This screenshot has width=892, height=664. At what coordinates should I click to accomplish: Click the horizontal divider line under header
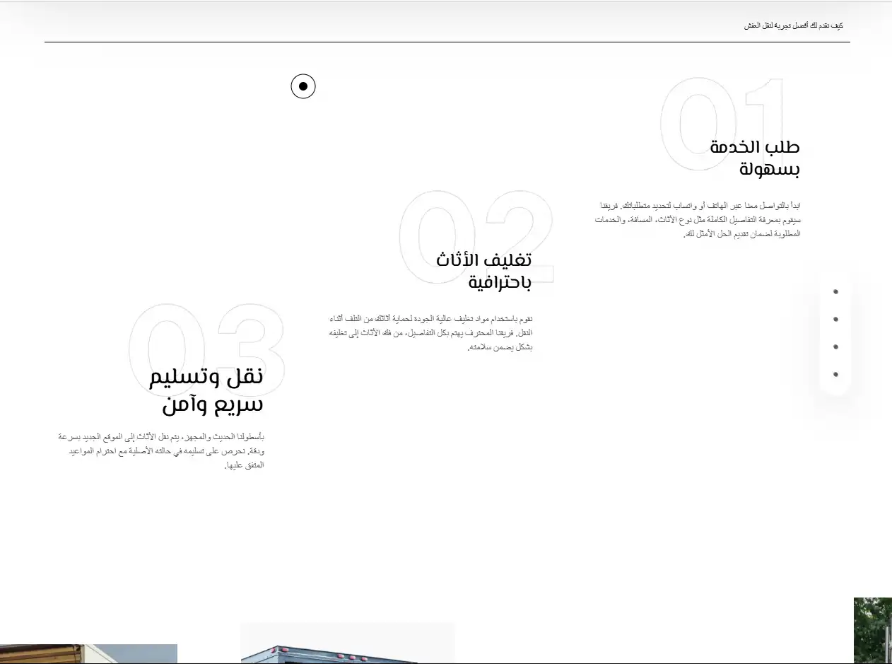[447, 42]
